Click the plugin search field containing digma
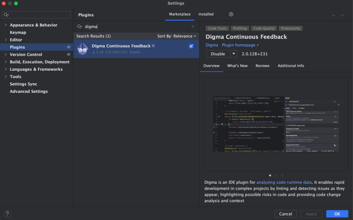The image size is (353, 220). pos(136,27)
